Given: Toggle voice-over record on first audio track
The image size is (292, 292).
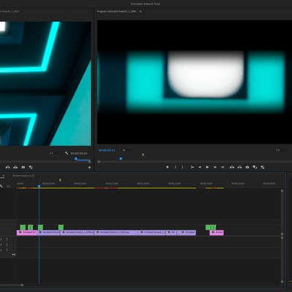Looking at the screenshot, I should point(7,239).
